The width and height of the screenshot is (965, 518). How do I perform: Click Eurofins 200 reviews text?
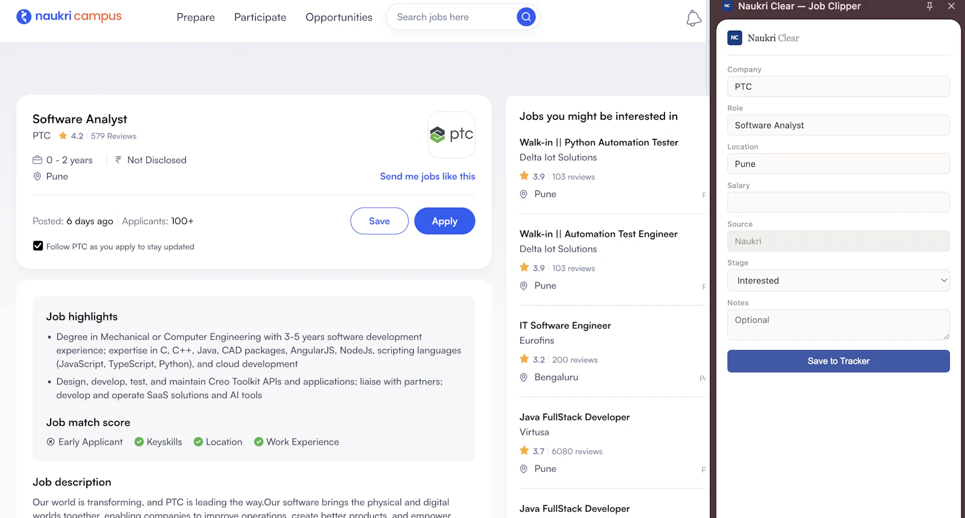(x=575, y=360)
